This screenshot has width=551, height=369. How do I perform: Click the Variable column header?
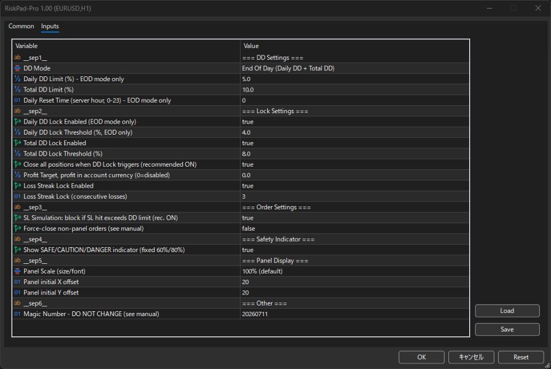point(126,46)
